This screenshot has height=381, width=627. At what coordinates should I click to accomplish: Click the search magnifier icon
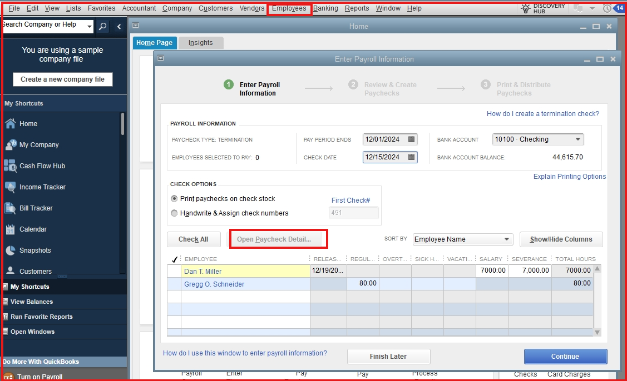[x=103, y=27]
